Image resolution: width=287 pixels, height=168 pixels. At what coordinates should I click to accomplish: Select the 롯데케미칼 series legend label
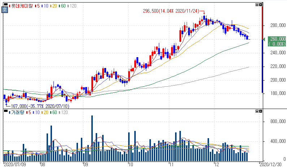(22, 6)
